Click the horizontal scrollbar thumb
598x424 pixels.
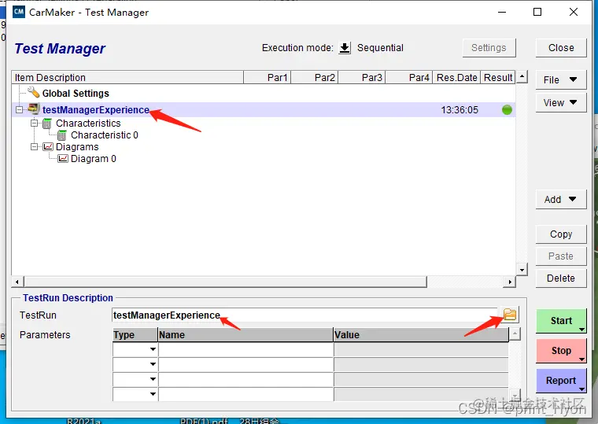tap(225, 282)
